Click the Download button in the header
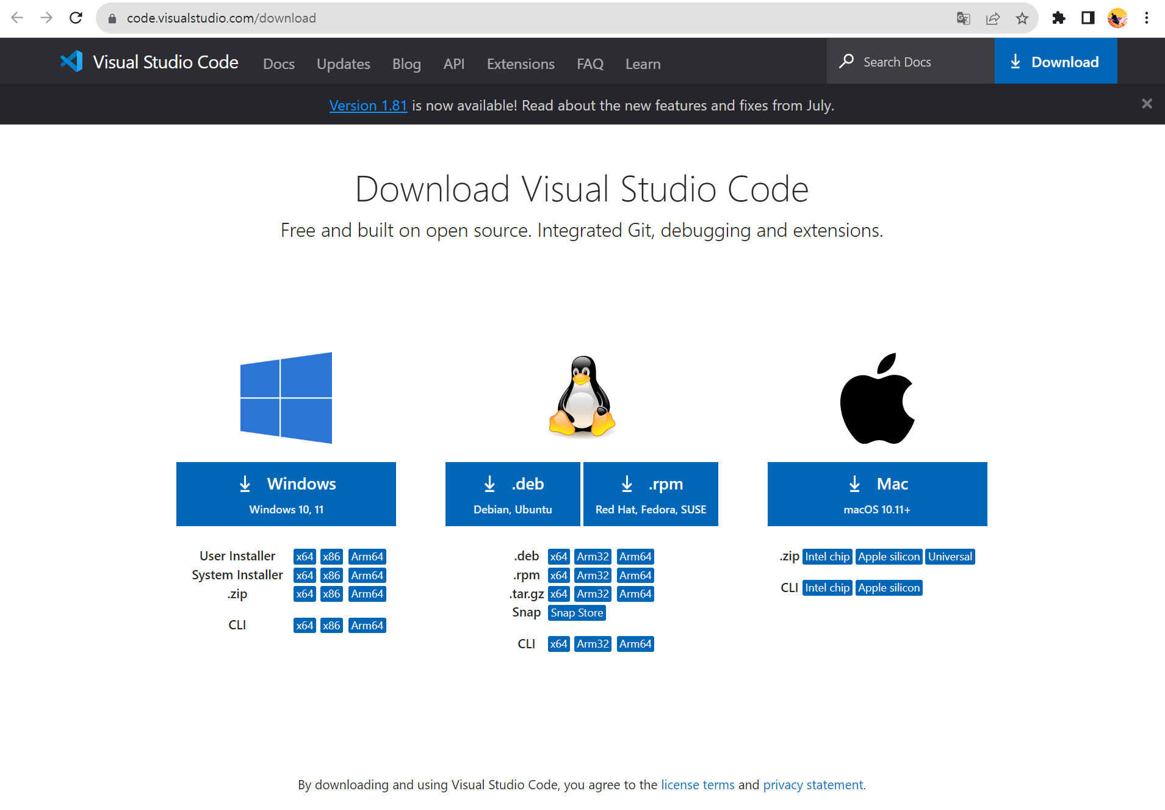The height and width of the screenshot is (810, 1165). point(1056,61)
